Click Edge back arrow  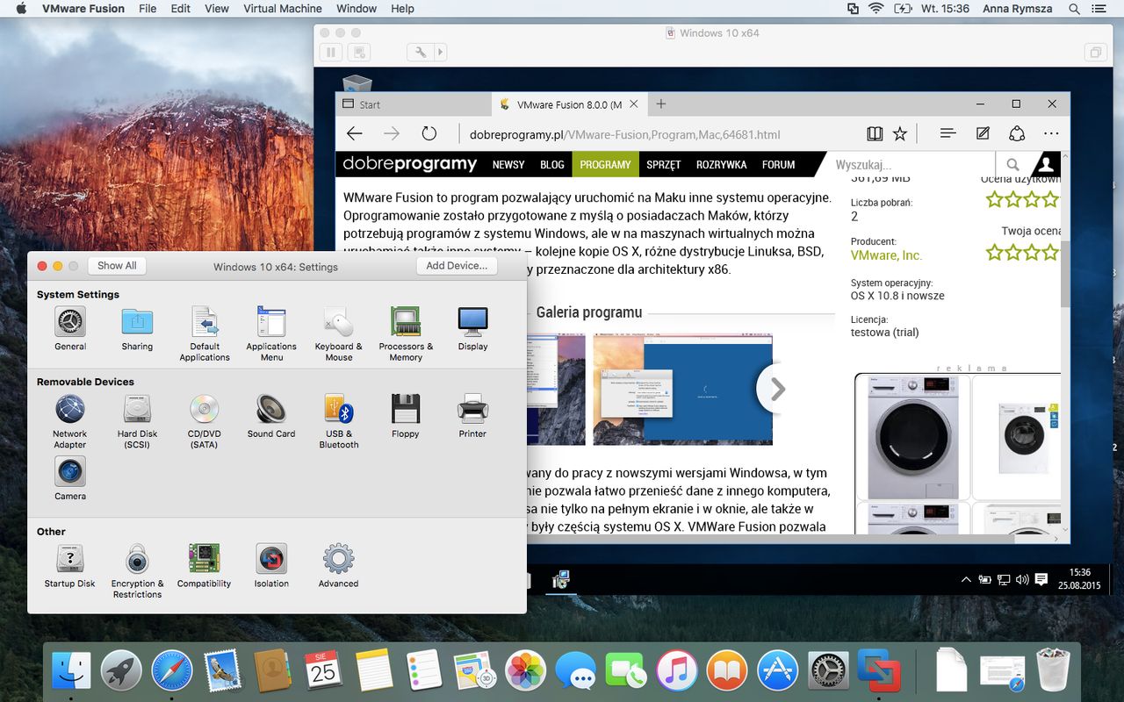pyautogui.click(x=355, y=134)
